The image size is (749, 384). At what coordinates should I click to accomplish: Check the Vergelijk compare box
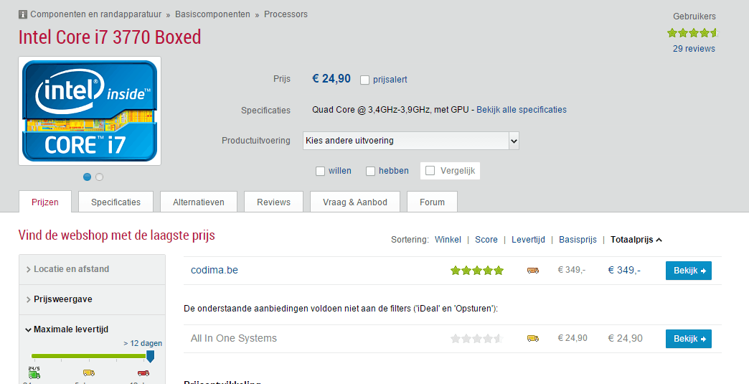[430, 171]
